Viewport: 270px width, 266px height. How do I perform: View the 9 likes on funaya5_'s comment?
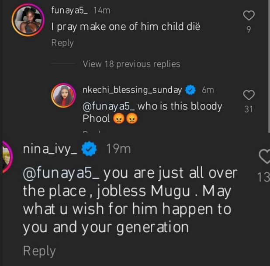click(249, 31)
